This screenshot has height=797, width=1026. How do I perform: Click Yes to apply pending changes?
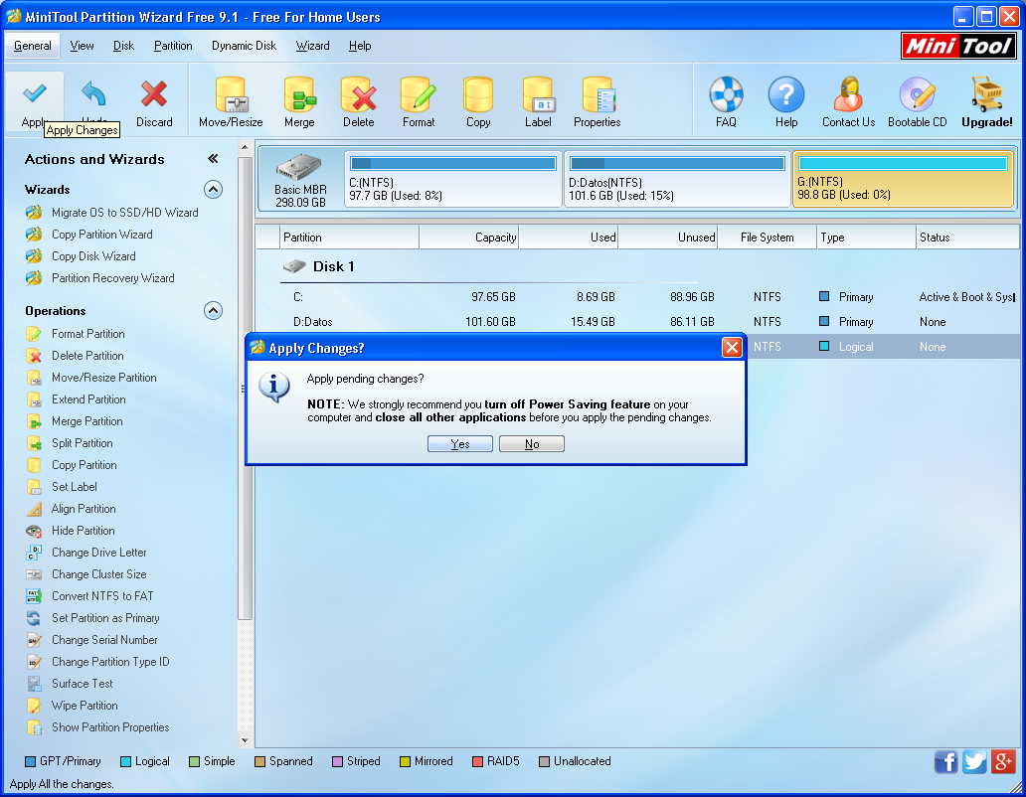click(459, 443)
